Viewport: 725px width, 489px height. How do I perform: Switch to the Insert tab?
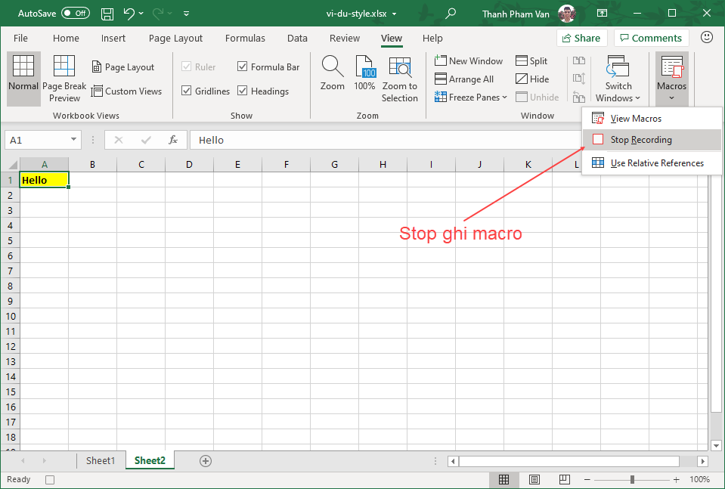(x=113, y=39)
